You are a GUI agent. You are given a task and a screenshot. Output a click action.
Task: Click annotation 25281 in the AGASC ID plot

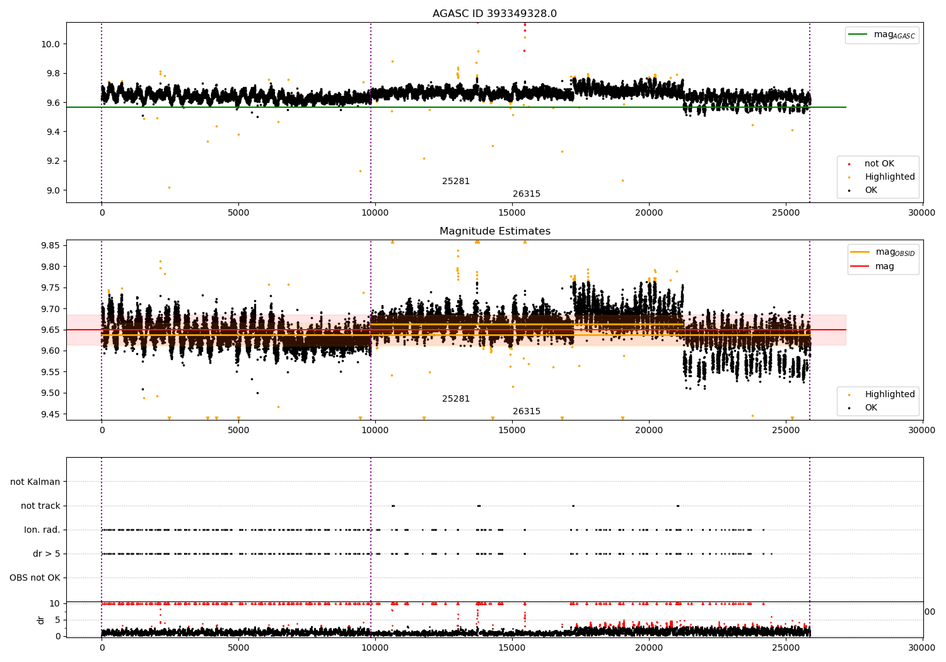[x=456, y=182]
